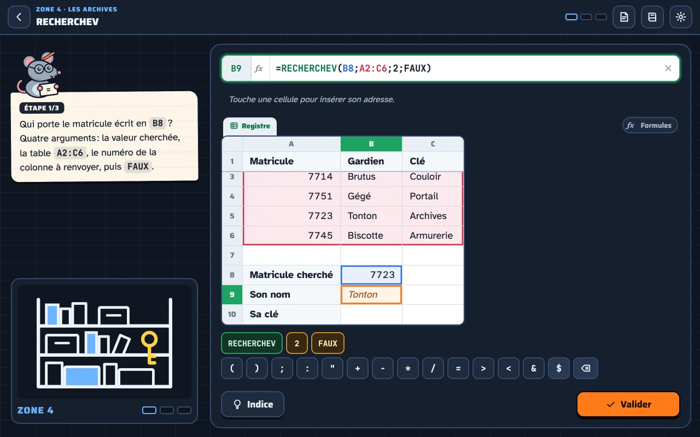
Task: Toggle light theme with the sun icon
Action: click(x=681, y=17)
